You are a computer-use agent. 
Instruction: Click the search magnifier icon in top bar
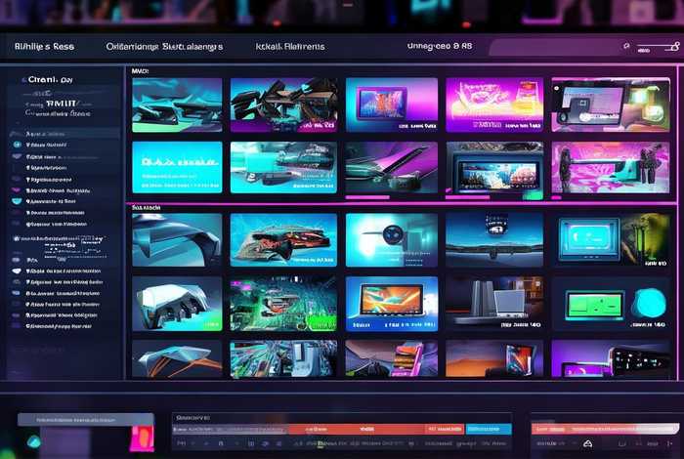coord(625,47)
